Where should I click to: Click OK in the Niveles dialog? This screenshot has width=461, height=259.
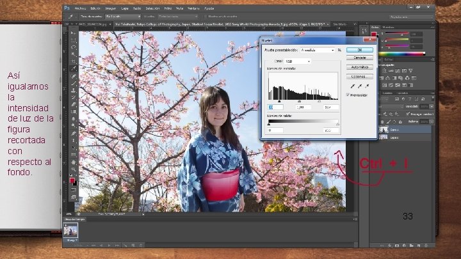click(x=359, y=49)
